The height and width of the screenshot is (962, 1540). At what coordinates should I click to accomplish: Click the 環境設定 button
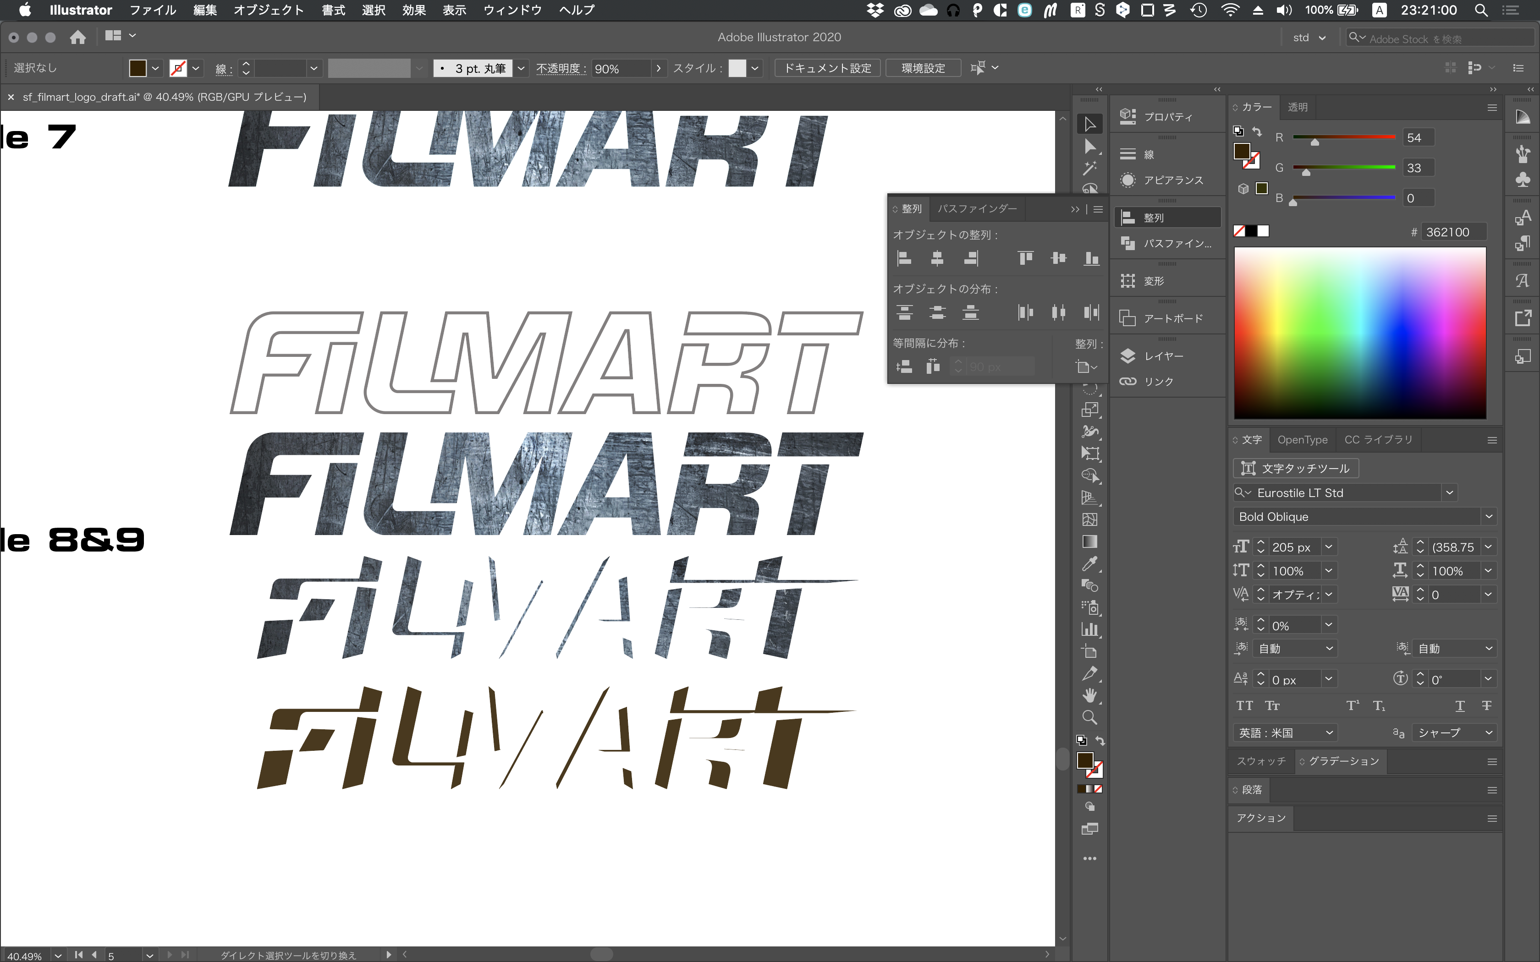pyautogui.click(x=923, y=68)
